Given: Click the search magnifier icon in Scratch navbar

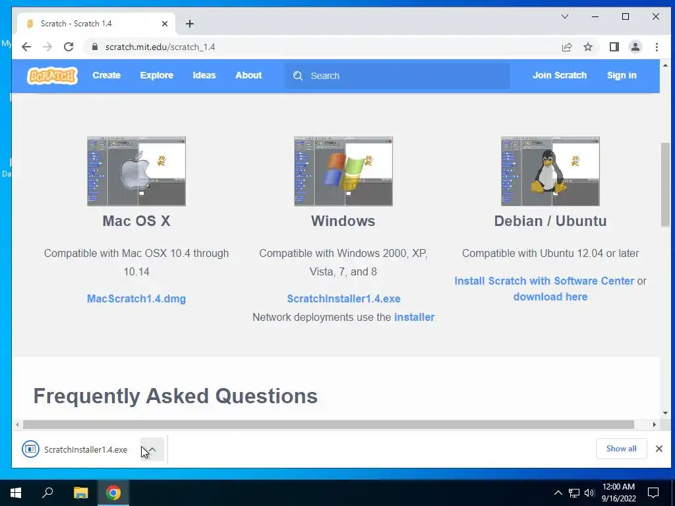Looking at the screenshot, I should coord(298,76).
